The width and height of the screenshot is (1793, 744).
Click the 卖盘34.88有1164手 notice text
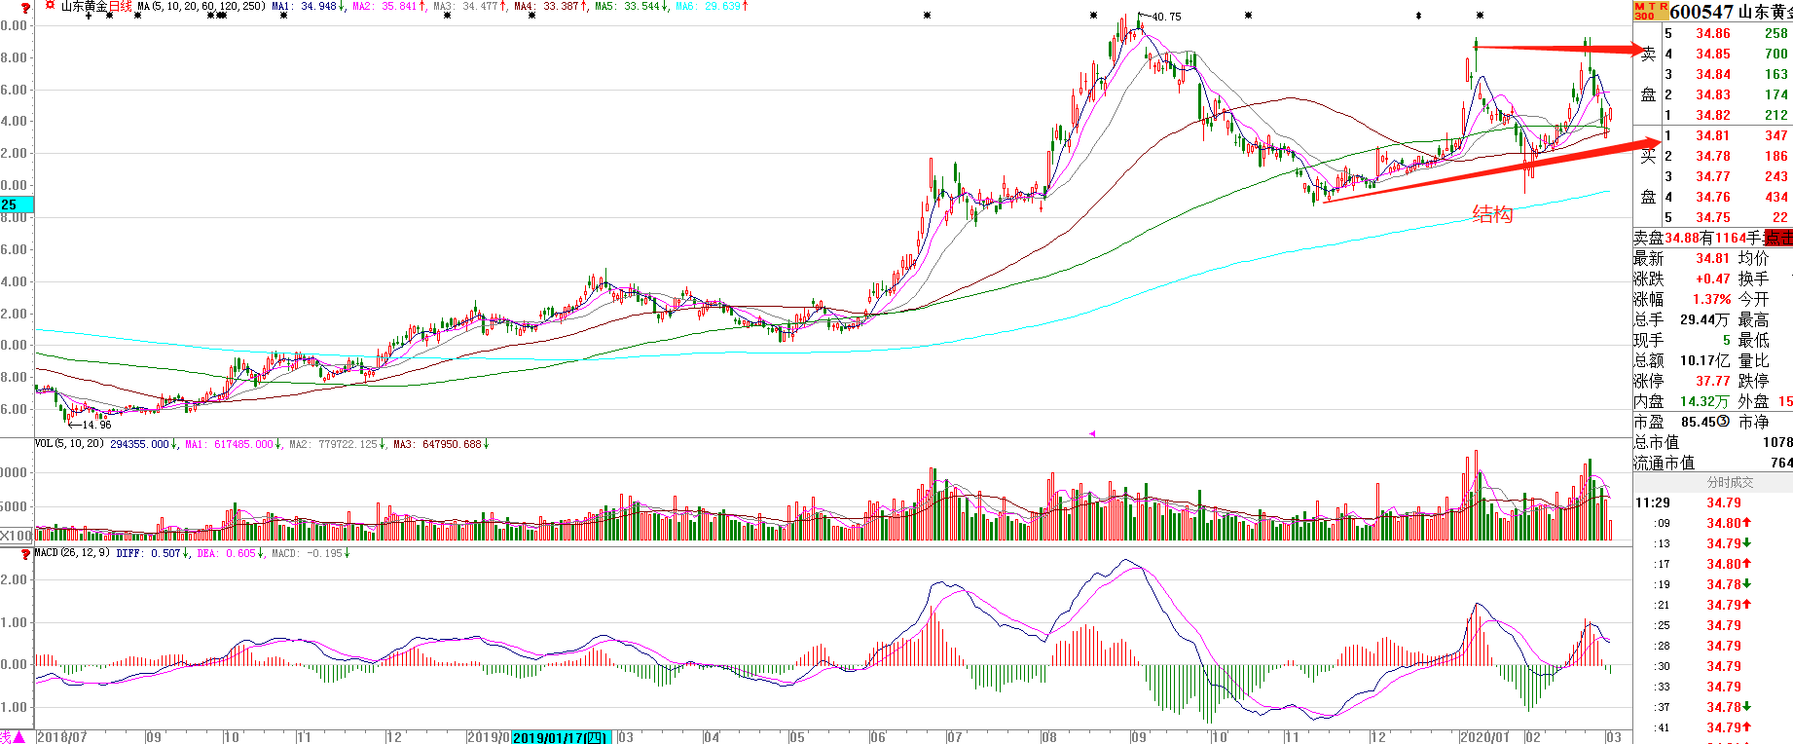1698,238
